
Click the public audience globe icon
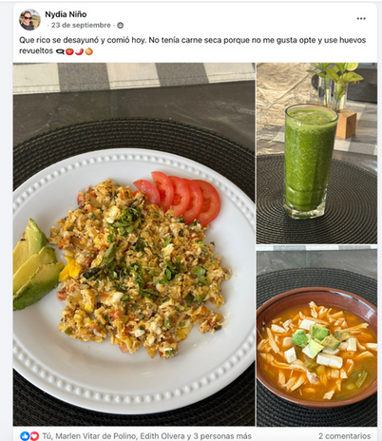(121, 26)
